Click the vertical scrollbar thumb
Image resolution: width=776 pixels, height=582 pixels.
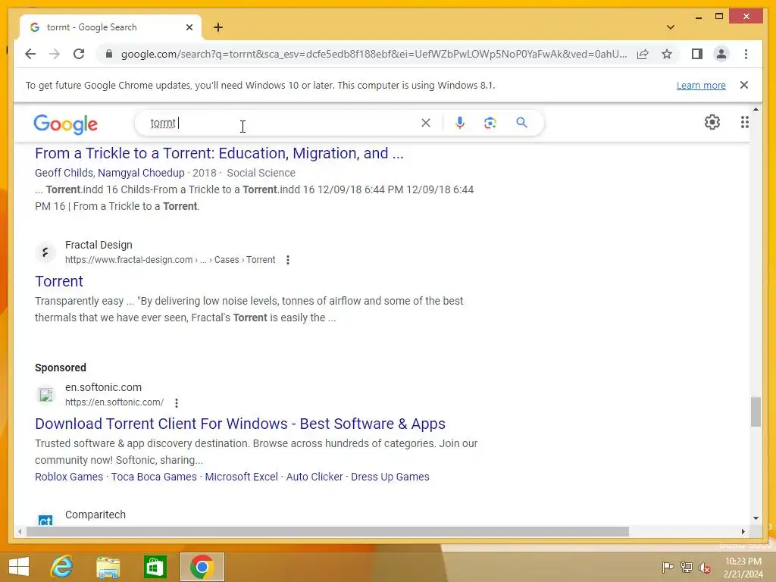pos(756,411)
